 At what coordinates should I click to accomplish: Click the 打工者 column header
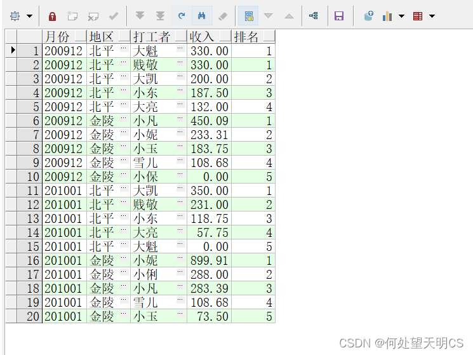(159, 37)
